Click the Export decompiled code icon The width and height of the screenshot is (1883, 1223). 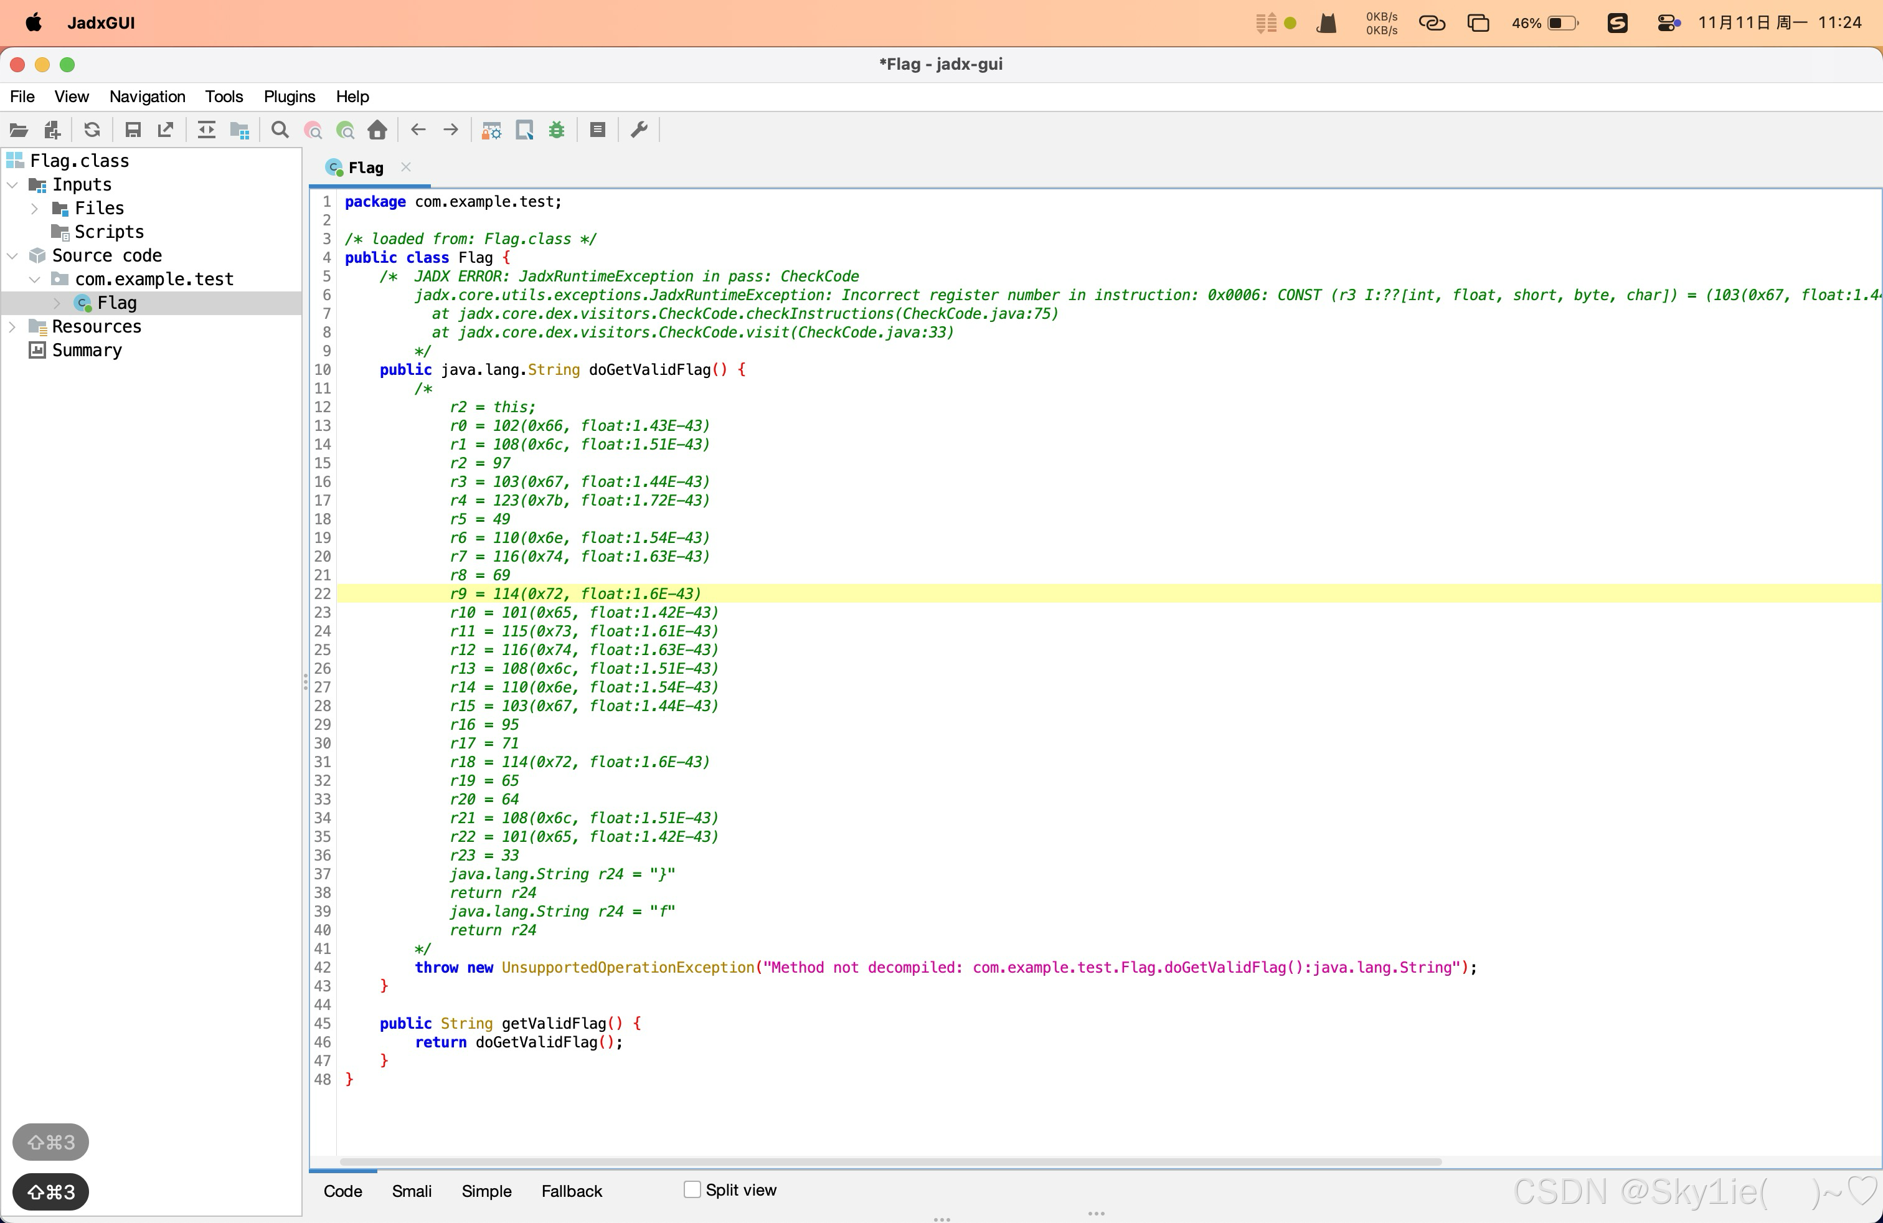click(x=166, y=130)
